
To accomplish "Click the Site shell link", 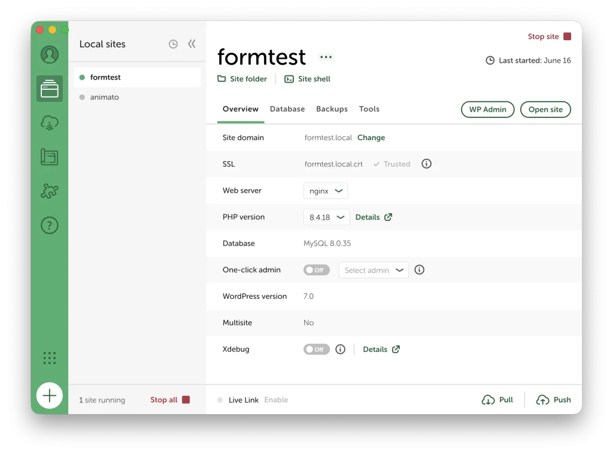I will tap(314, 79).
